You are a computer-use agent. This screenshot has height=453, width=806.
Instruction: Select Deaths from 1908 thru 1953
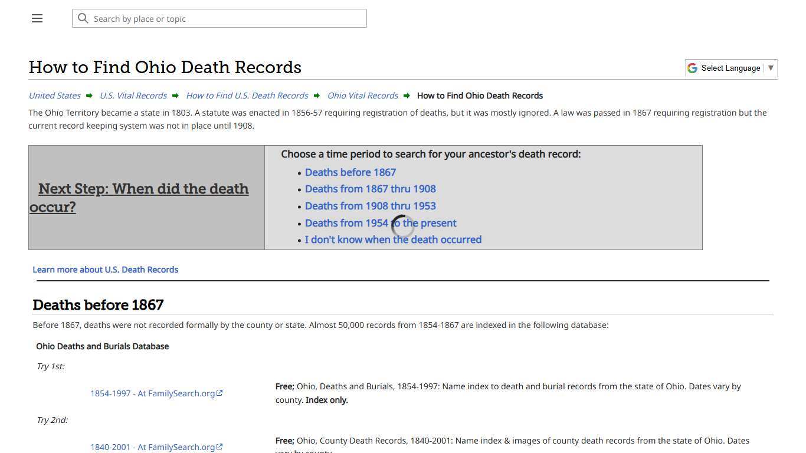pyautogui.click(x=371, y=206)
